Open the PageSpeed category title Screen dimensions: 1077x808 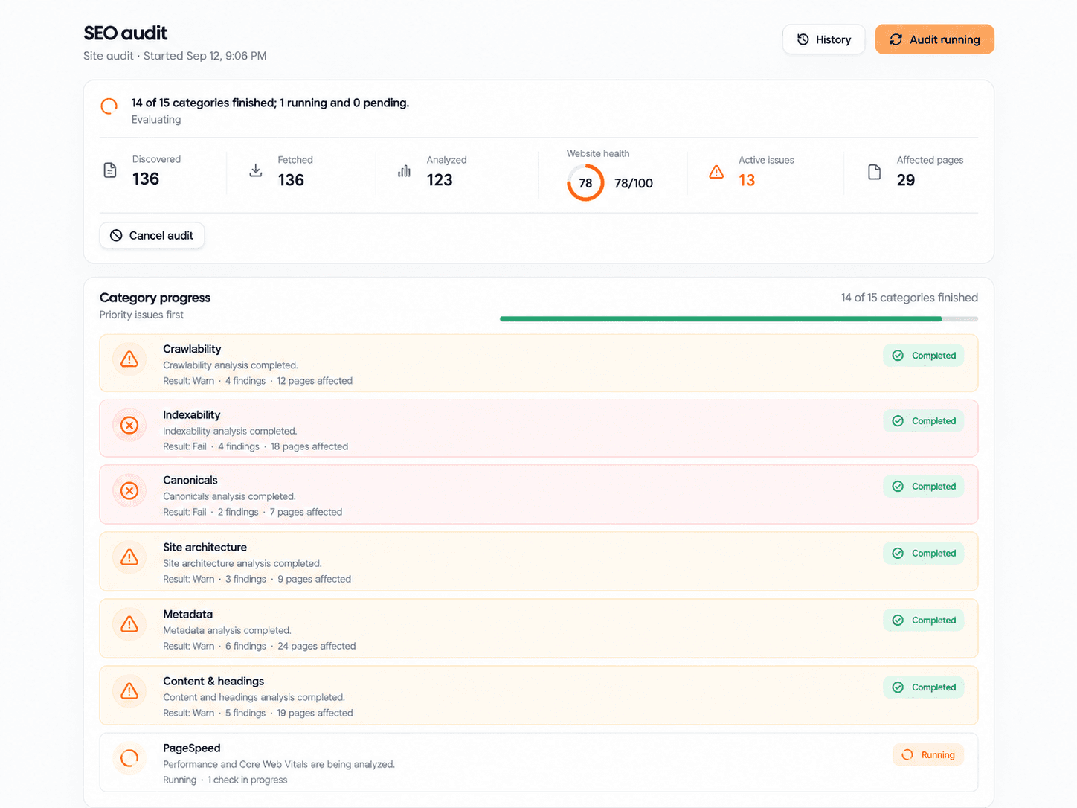[192, 748]
